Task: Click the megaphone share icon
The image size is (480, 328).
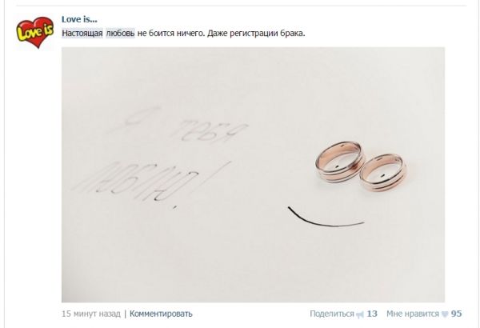Action: [x=360, y=314]
